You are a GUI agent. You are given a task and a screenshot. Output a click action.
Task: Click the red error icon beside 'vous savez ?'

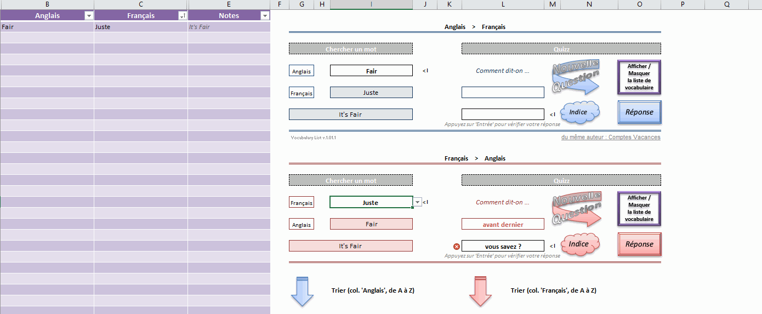pyautogui.click(x=456, y=247)
